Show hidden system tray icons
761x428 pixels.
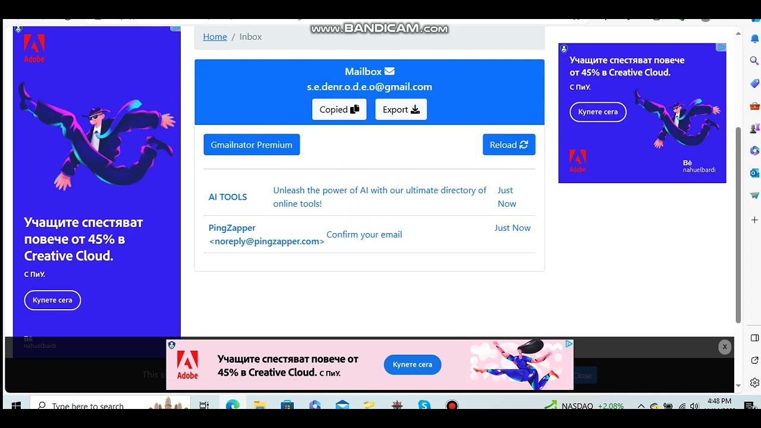tap(641, 406)
